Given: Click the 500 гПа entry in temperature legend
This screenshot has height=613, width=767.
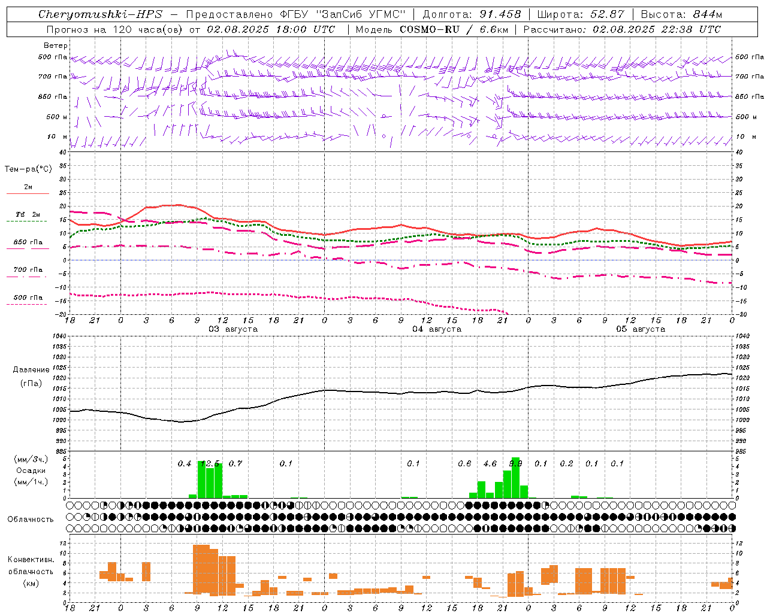Looking at the screenshot, I should tap(28, 298).
